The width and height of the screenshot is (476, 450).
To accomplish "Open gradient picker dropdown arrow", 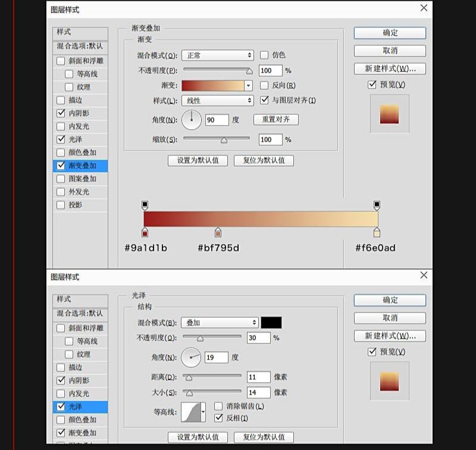I will (248, 86).
